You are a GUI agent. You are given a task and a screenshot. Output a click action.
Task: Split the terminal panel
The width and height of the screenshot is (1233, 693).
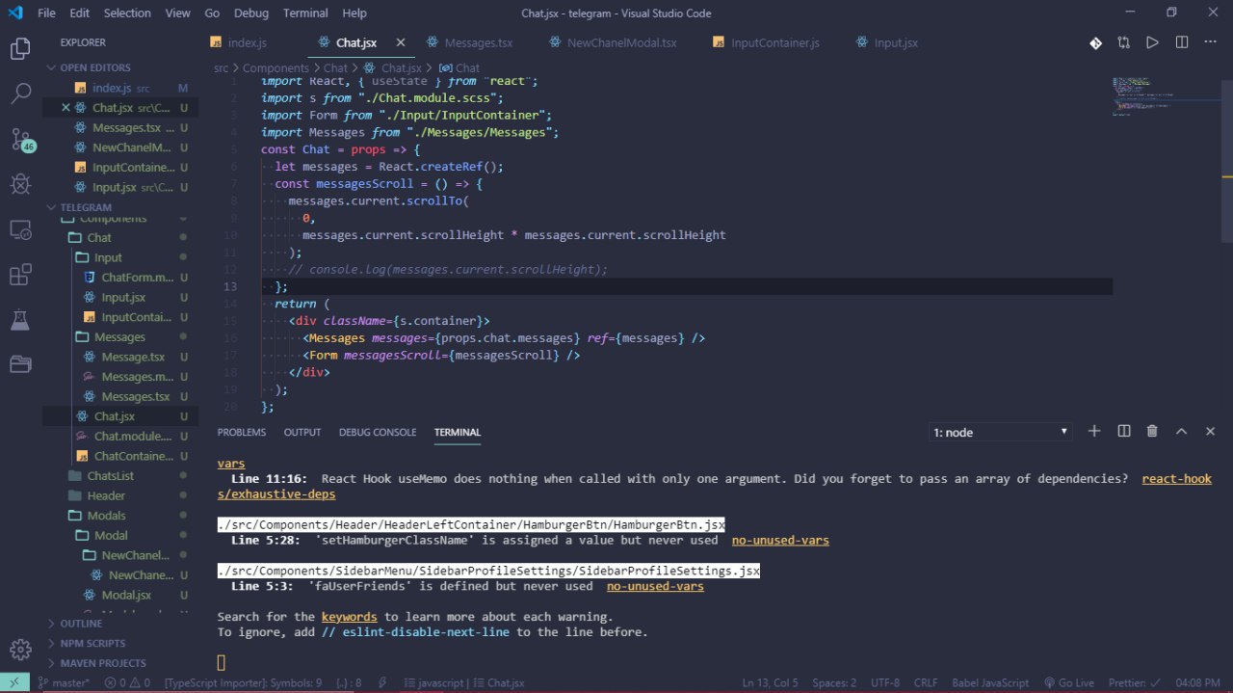tap(1123, 432)
